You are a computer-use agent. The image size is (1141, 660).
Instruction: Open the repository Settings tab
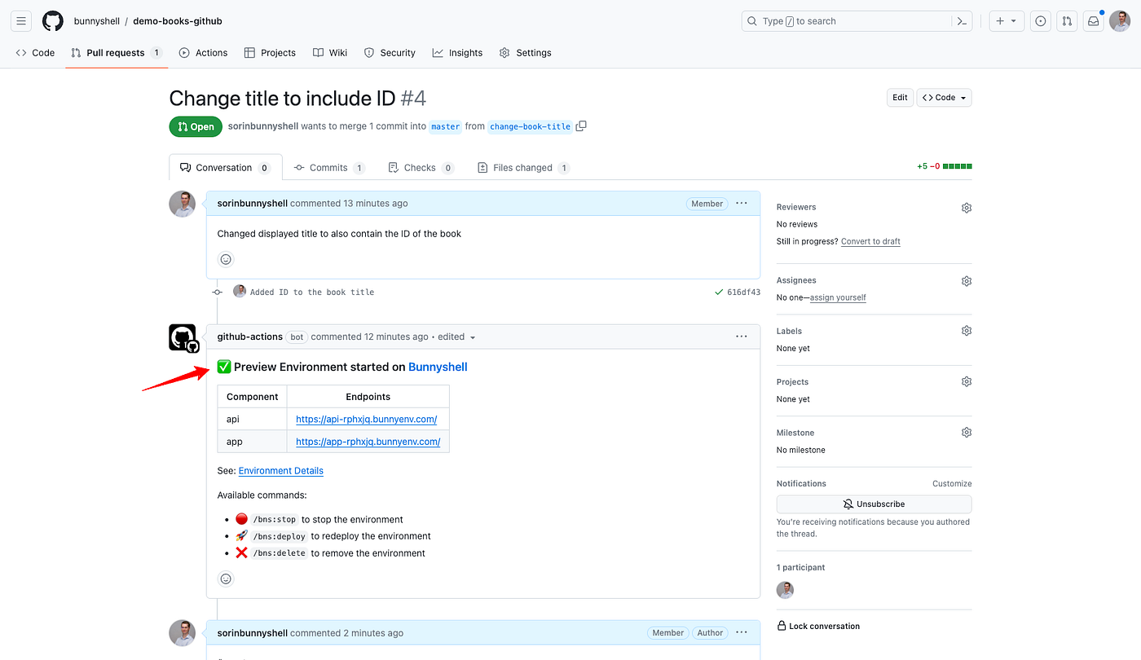pyautogui.click(x=526, y=53)
